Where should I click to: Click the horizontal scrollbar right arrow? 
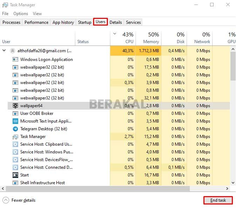click(x=227, y=188)
